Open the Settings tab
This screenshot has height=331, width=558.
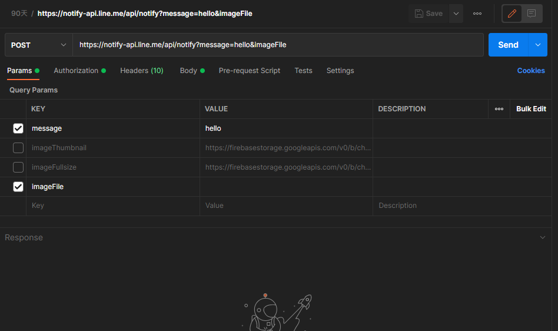click(x=340, y=71)
